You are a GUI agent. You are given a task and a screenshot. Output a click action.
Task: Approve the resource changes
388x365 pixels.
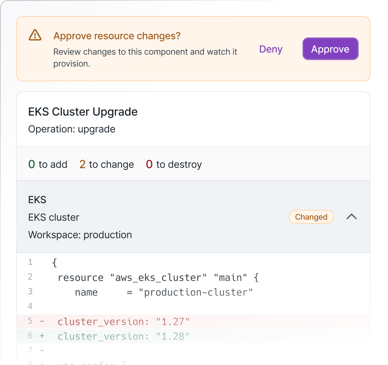(x=330, y=49)
